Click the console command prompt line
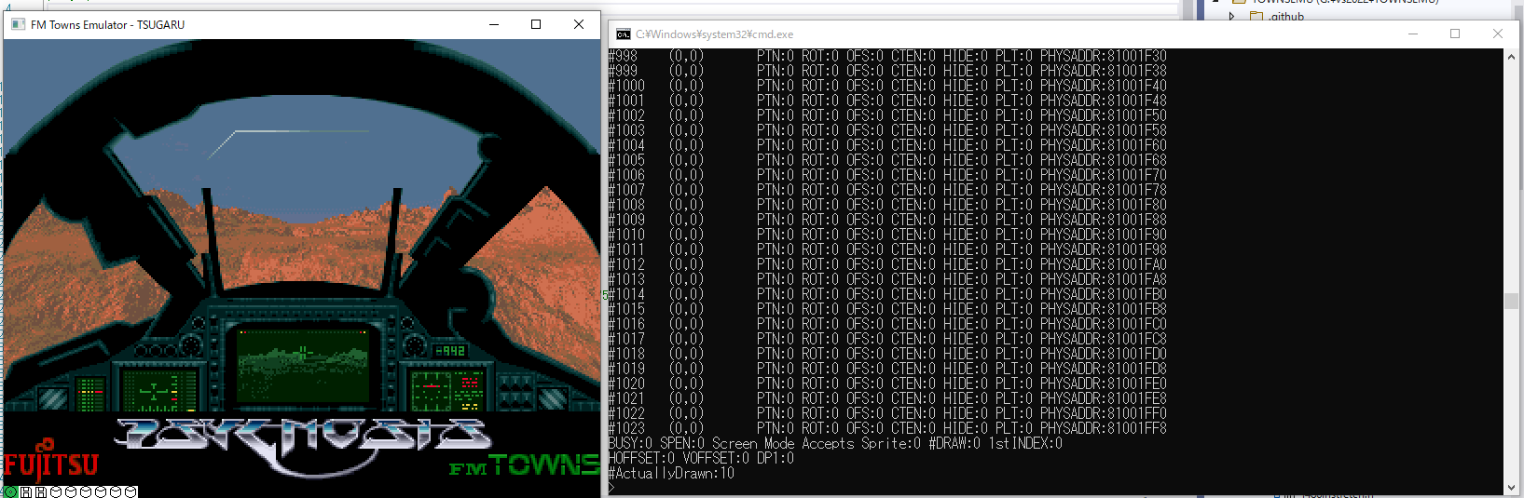1524x498 pixels. [612, 488]
